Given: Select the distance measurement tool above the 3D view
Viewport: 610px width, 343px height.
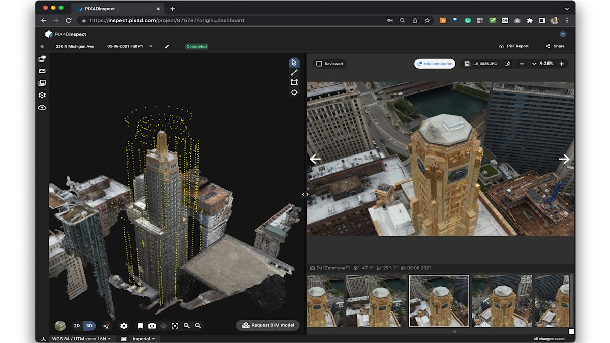Looking at the screenshot, I should pos(294,72).
